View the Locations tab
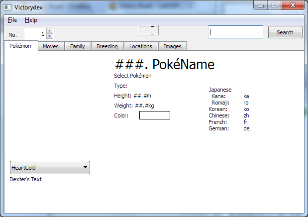Viewport: 308px width, 217px height. pos(140,46)
